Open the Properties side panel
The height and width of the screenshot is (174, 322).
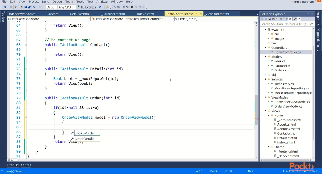coord(318,18)
